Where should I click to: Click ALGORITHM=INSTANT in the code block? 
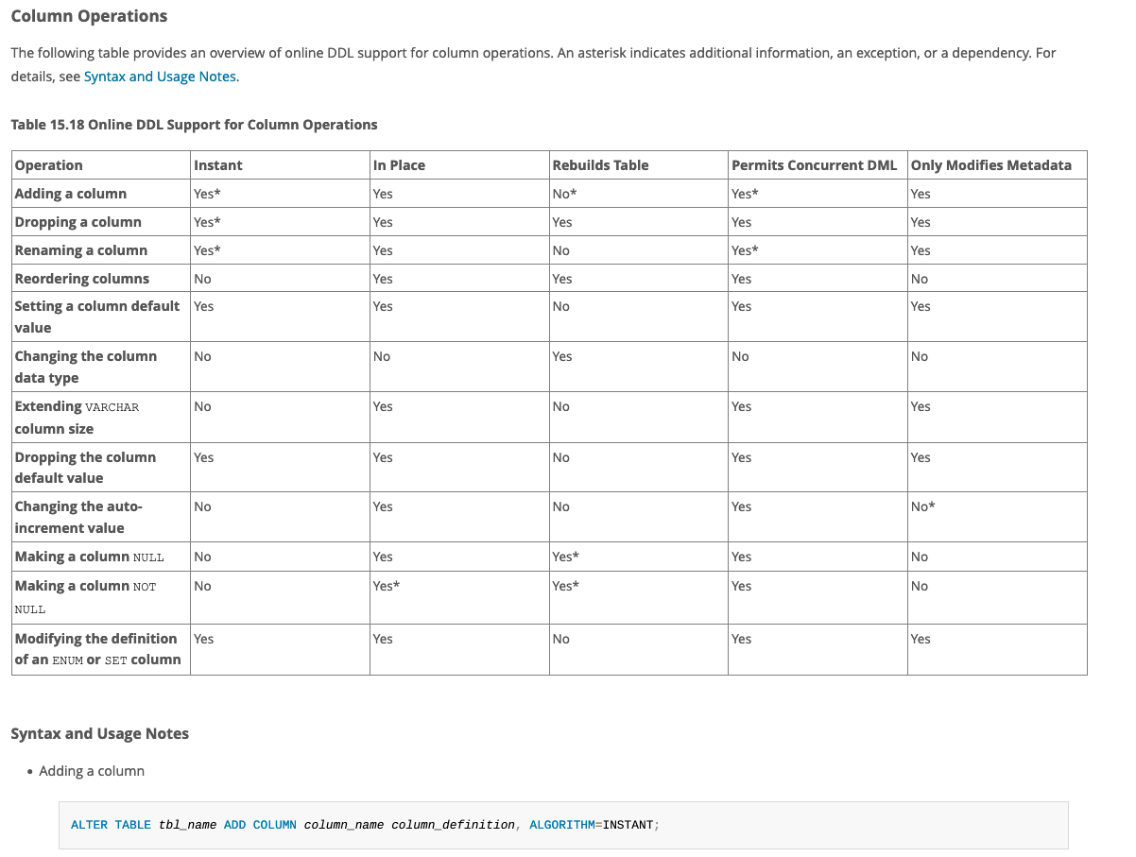click(591, 825)
